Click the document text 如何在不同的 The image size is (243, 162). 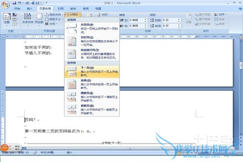(x=37, y=47)
